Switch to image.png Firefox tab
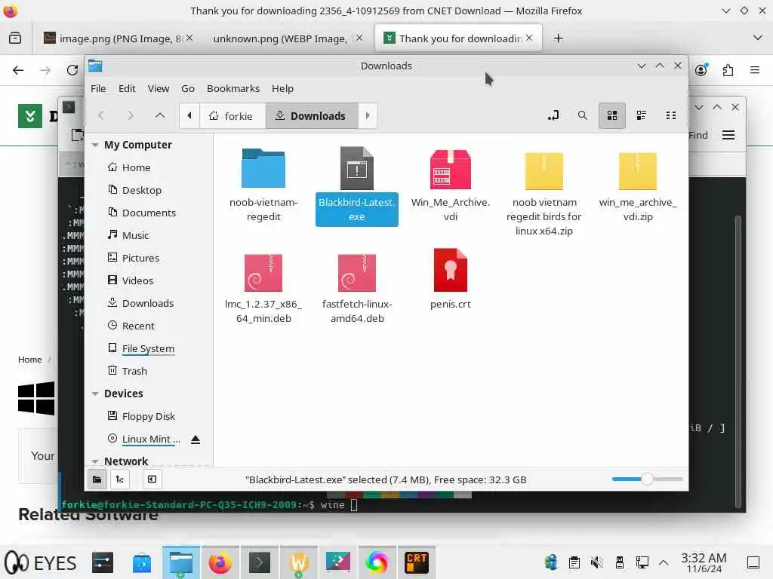Image resolution: width=773 pixels, height=579 pixels. coord(117,38)
